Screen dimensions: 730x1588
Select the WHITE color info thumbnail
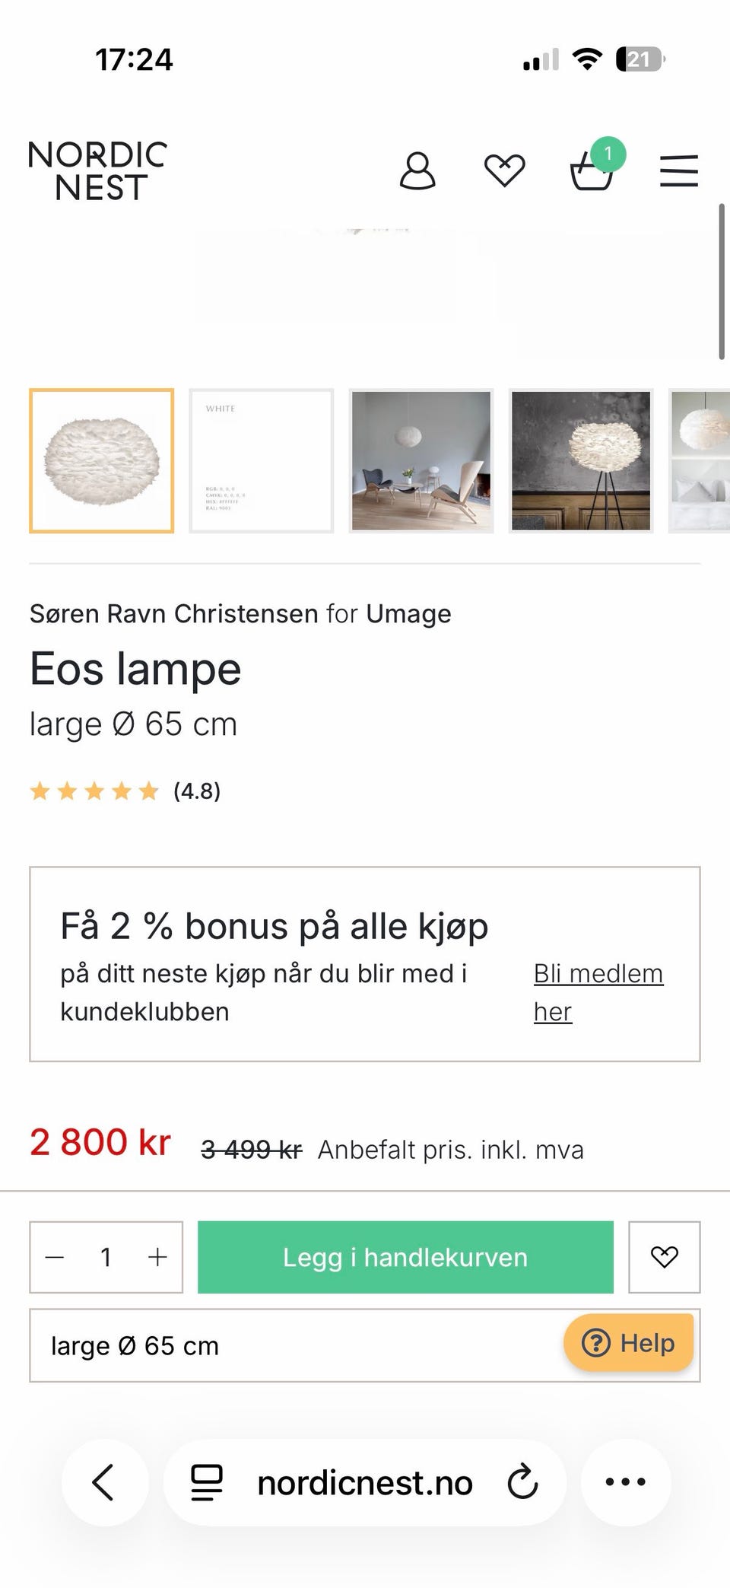pyautogui.click(x=262, y=461)
